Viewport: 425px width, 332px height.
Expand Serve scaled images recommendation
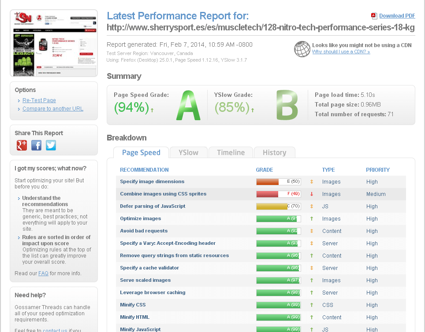(145, 280)
